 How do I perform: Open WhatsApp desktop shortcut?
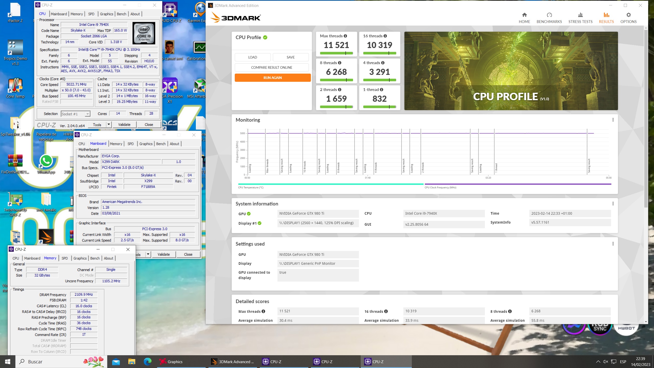(x=46, y=164)
